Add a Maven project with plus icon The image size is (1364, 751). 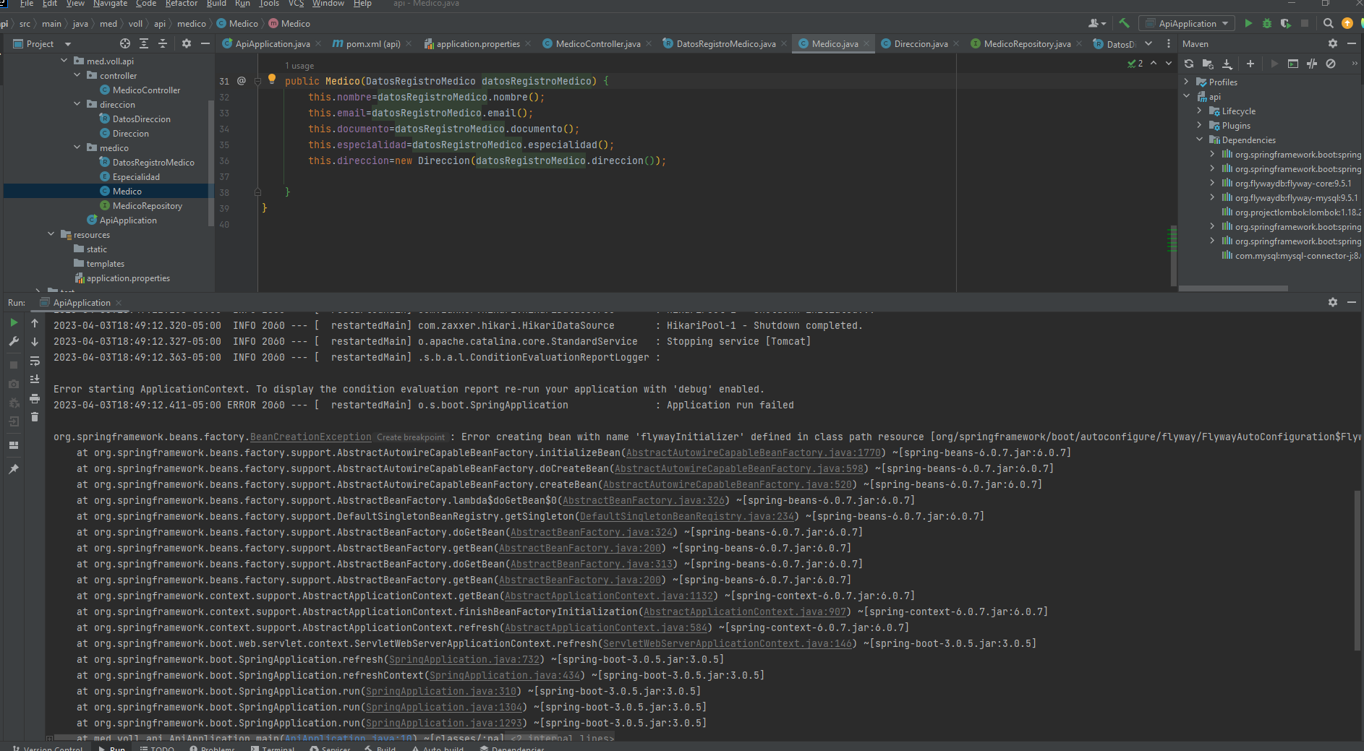1250,64
